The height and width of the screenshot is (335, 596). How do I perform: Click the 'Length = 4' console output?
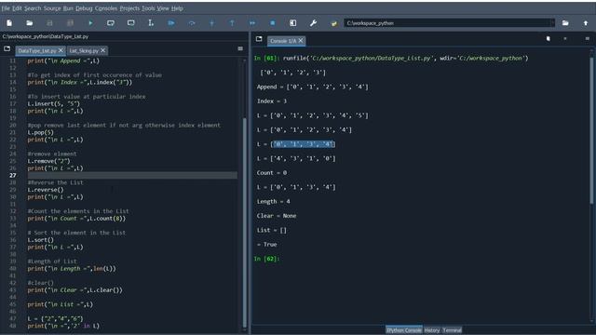(x=273, y=201)
